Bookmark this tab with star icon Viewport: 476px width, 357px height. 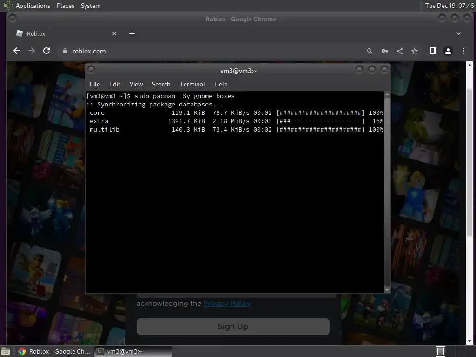415,51
